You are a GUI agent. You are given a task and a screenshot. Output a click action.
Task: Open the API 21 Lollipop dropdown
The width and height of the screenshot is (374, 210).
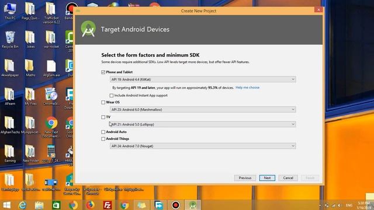203,124
